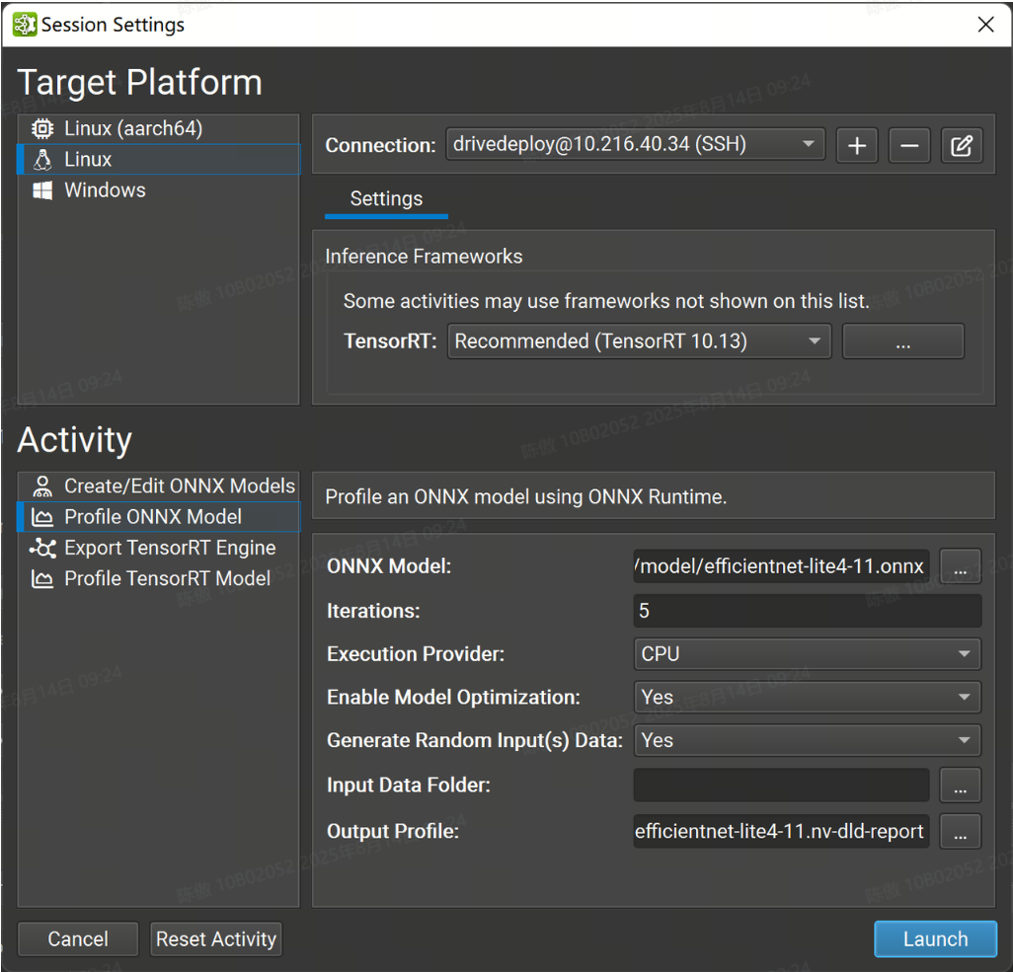Open the TensorRT version dropdown
1013x972 pixels.
coord(639,341)
